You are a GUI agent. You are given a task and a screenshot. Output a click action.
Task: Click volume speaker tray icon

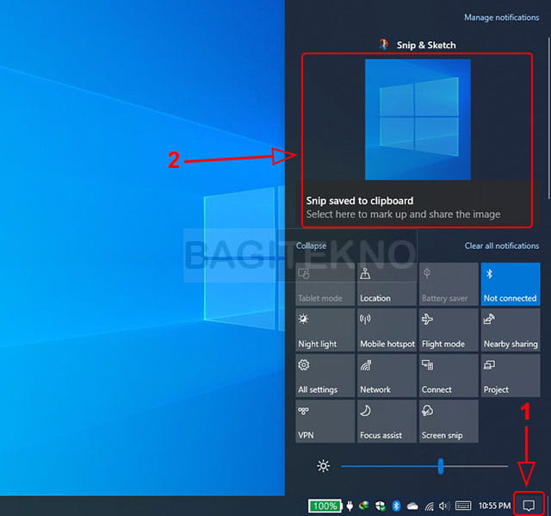tap(444, 506)
